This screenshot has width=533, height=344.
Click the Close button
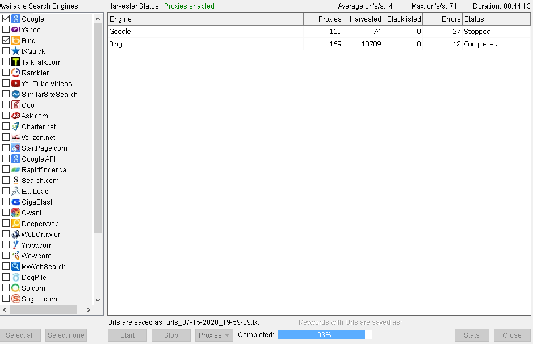[x=512, y=335]
